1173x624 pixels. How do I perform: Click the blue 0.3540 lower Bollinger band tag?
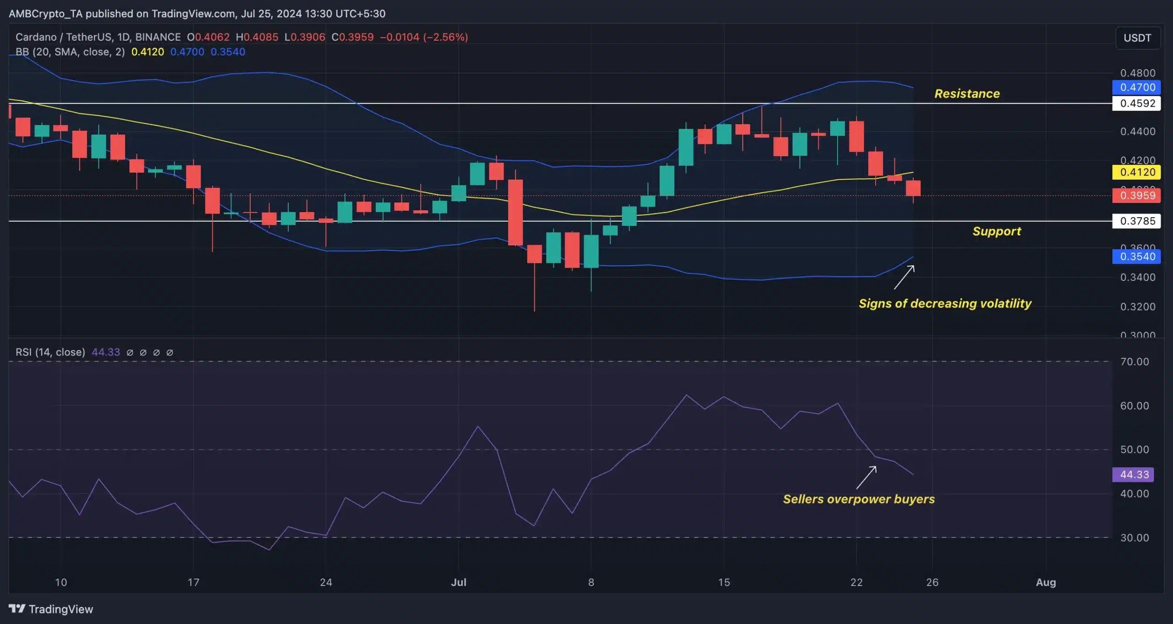point(1138,257)
